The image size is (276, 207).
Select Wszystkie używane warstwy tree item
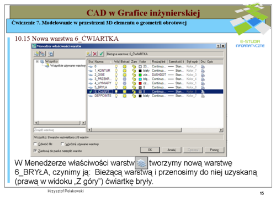point(68,66)
